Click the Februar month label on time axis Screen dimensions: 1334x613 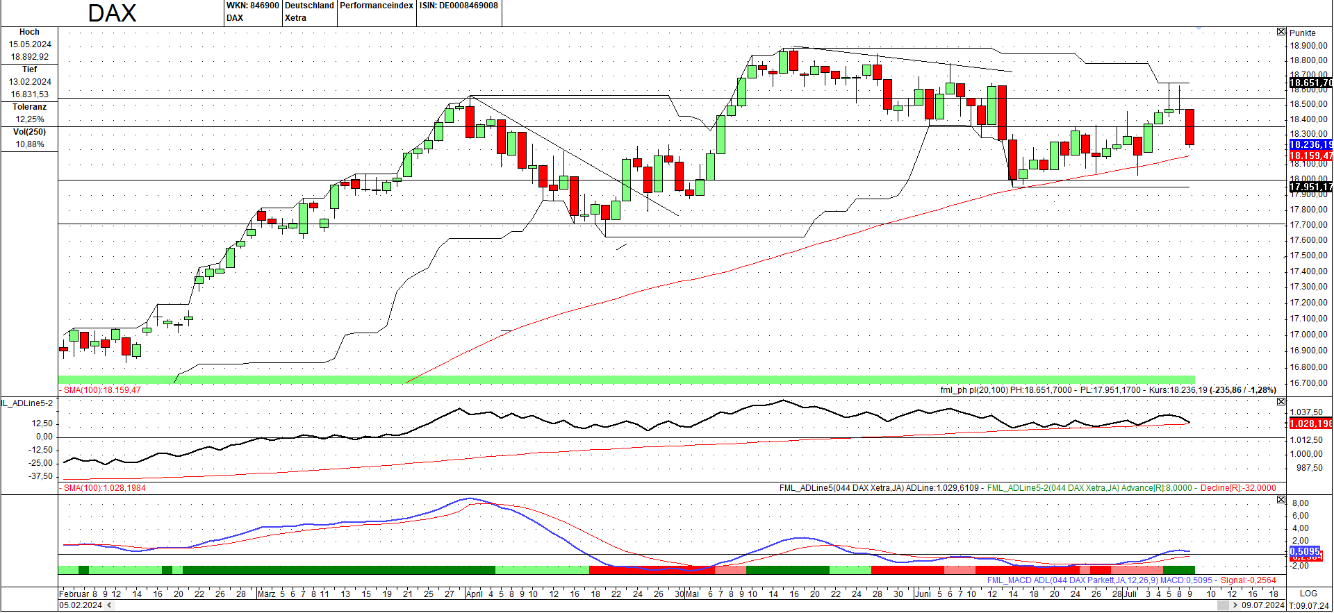click(74, 594)
